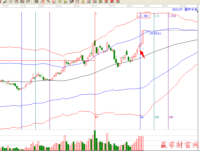
Task: Click the boxed 1.382 ratio label
Action: [144, 16]
